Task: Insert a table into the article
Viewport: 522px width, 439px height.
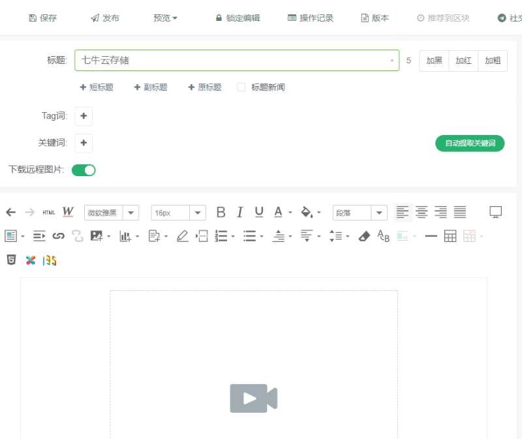Action: (x=450, y=235)
